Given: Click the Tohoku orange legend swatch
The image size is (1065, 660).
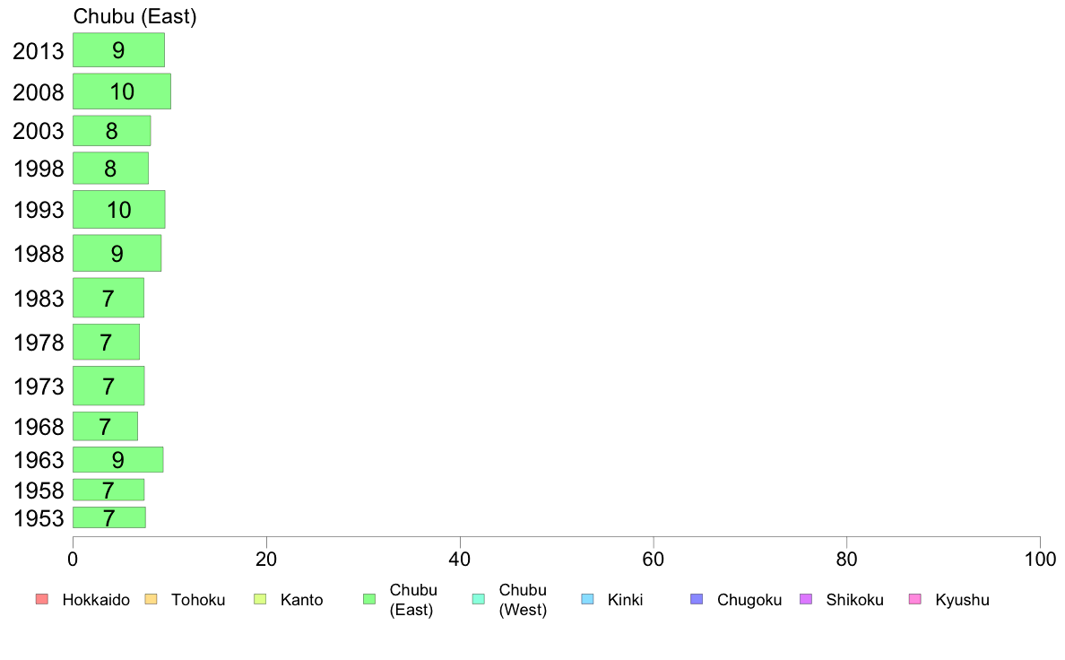Looking at the screenshot, I should (151, 599).
